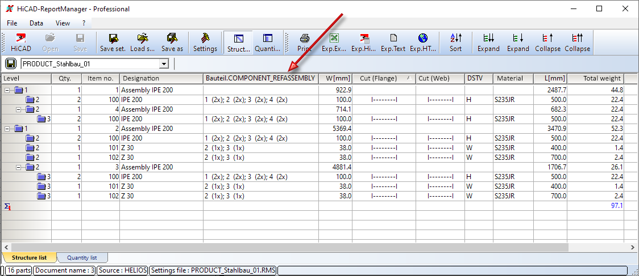
Task: Click folder icon of Assembly item no. 2
Action: (x=18, y=129)
